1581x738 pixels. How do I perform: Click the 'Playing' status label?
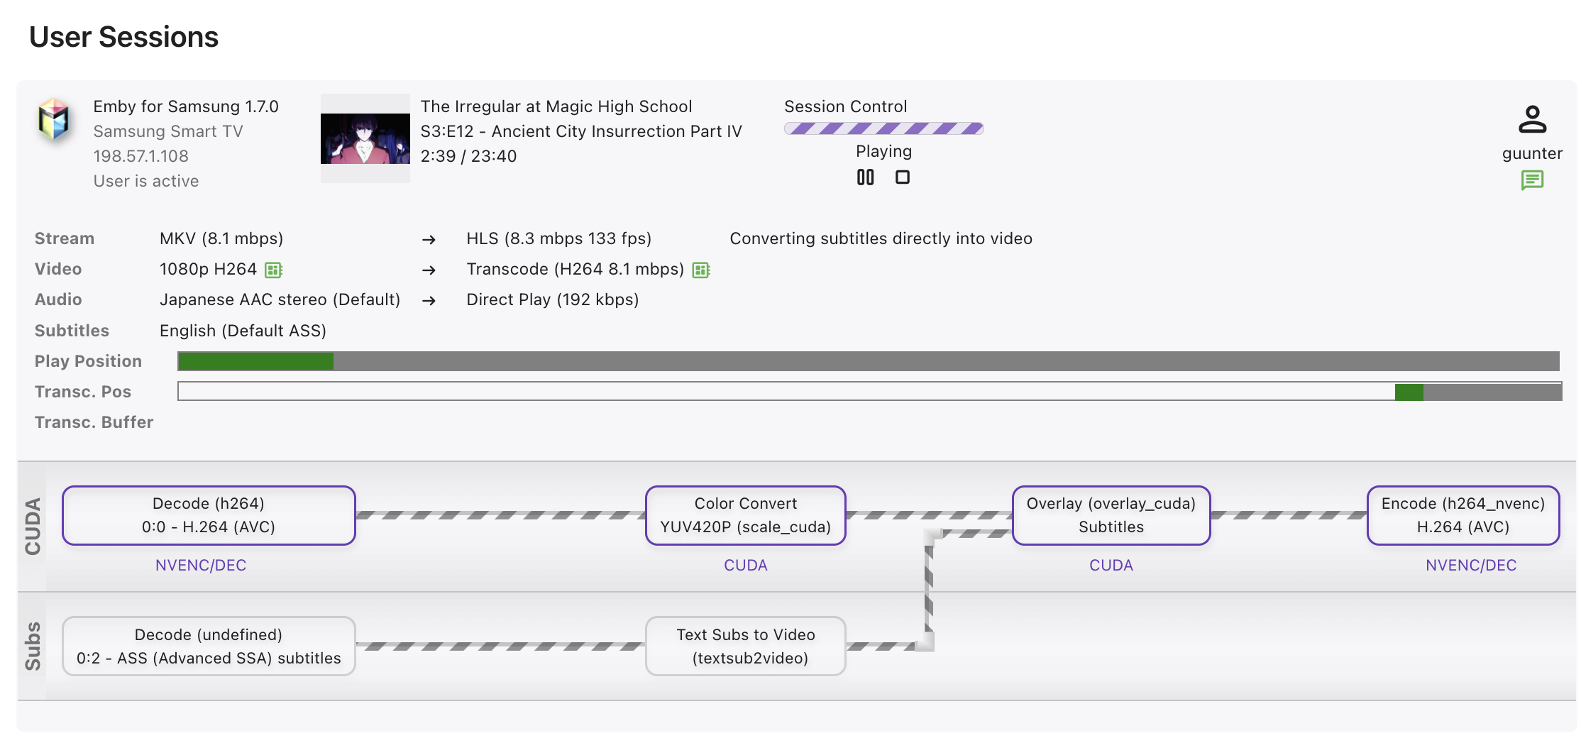point(884,151)
